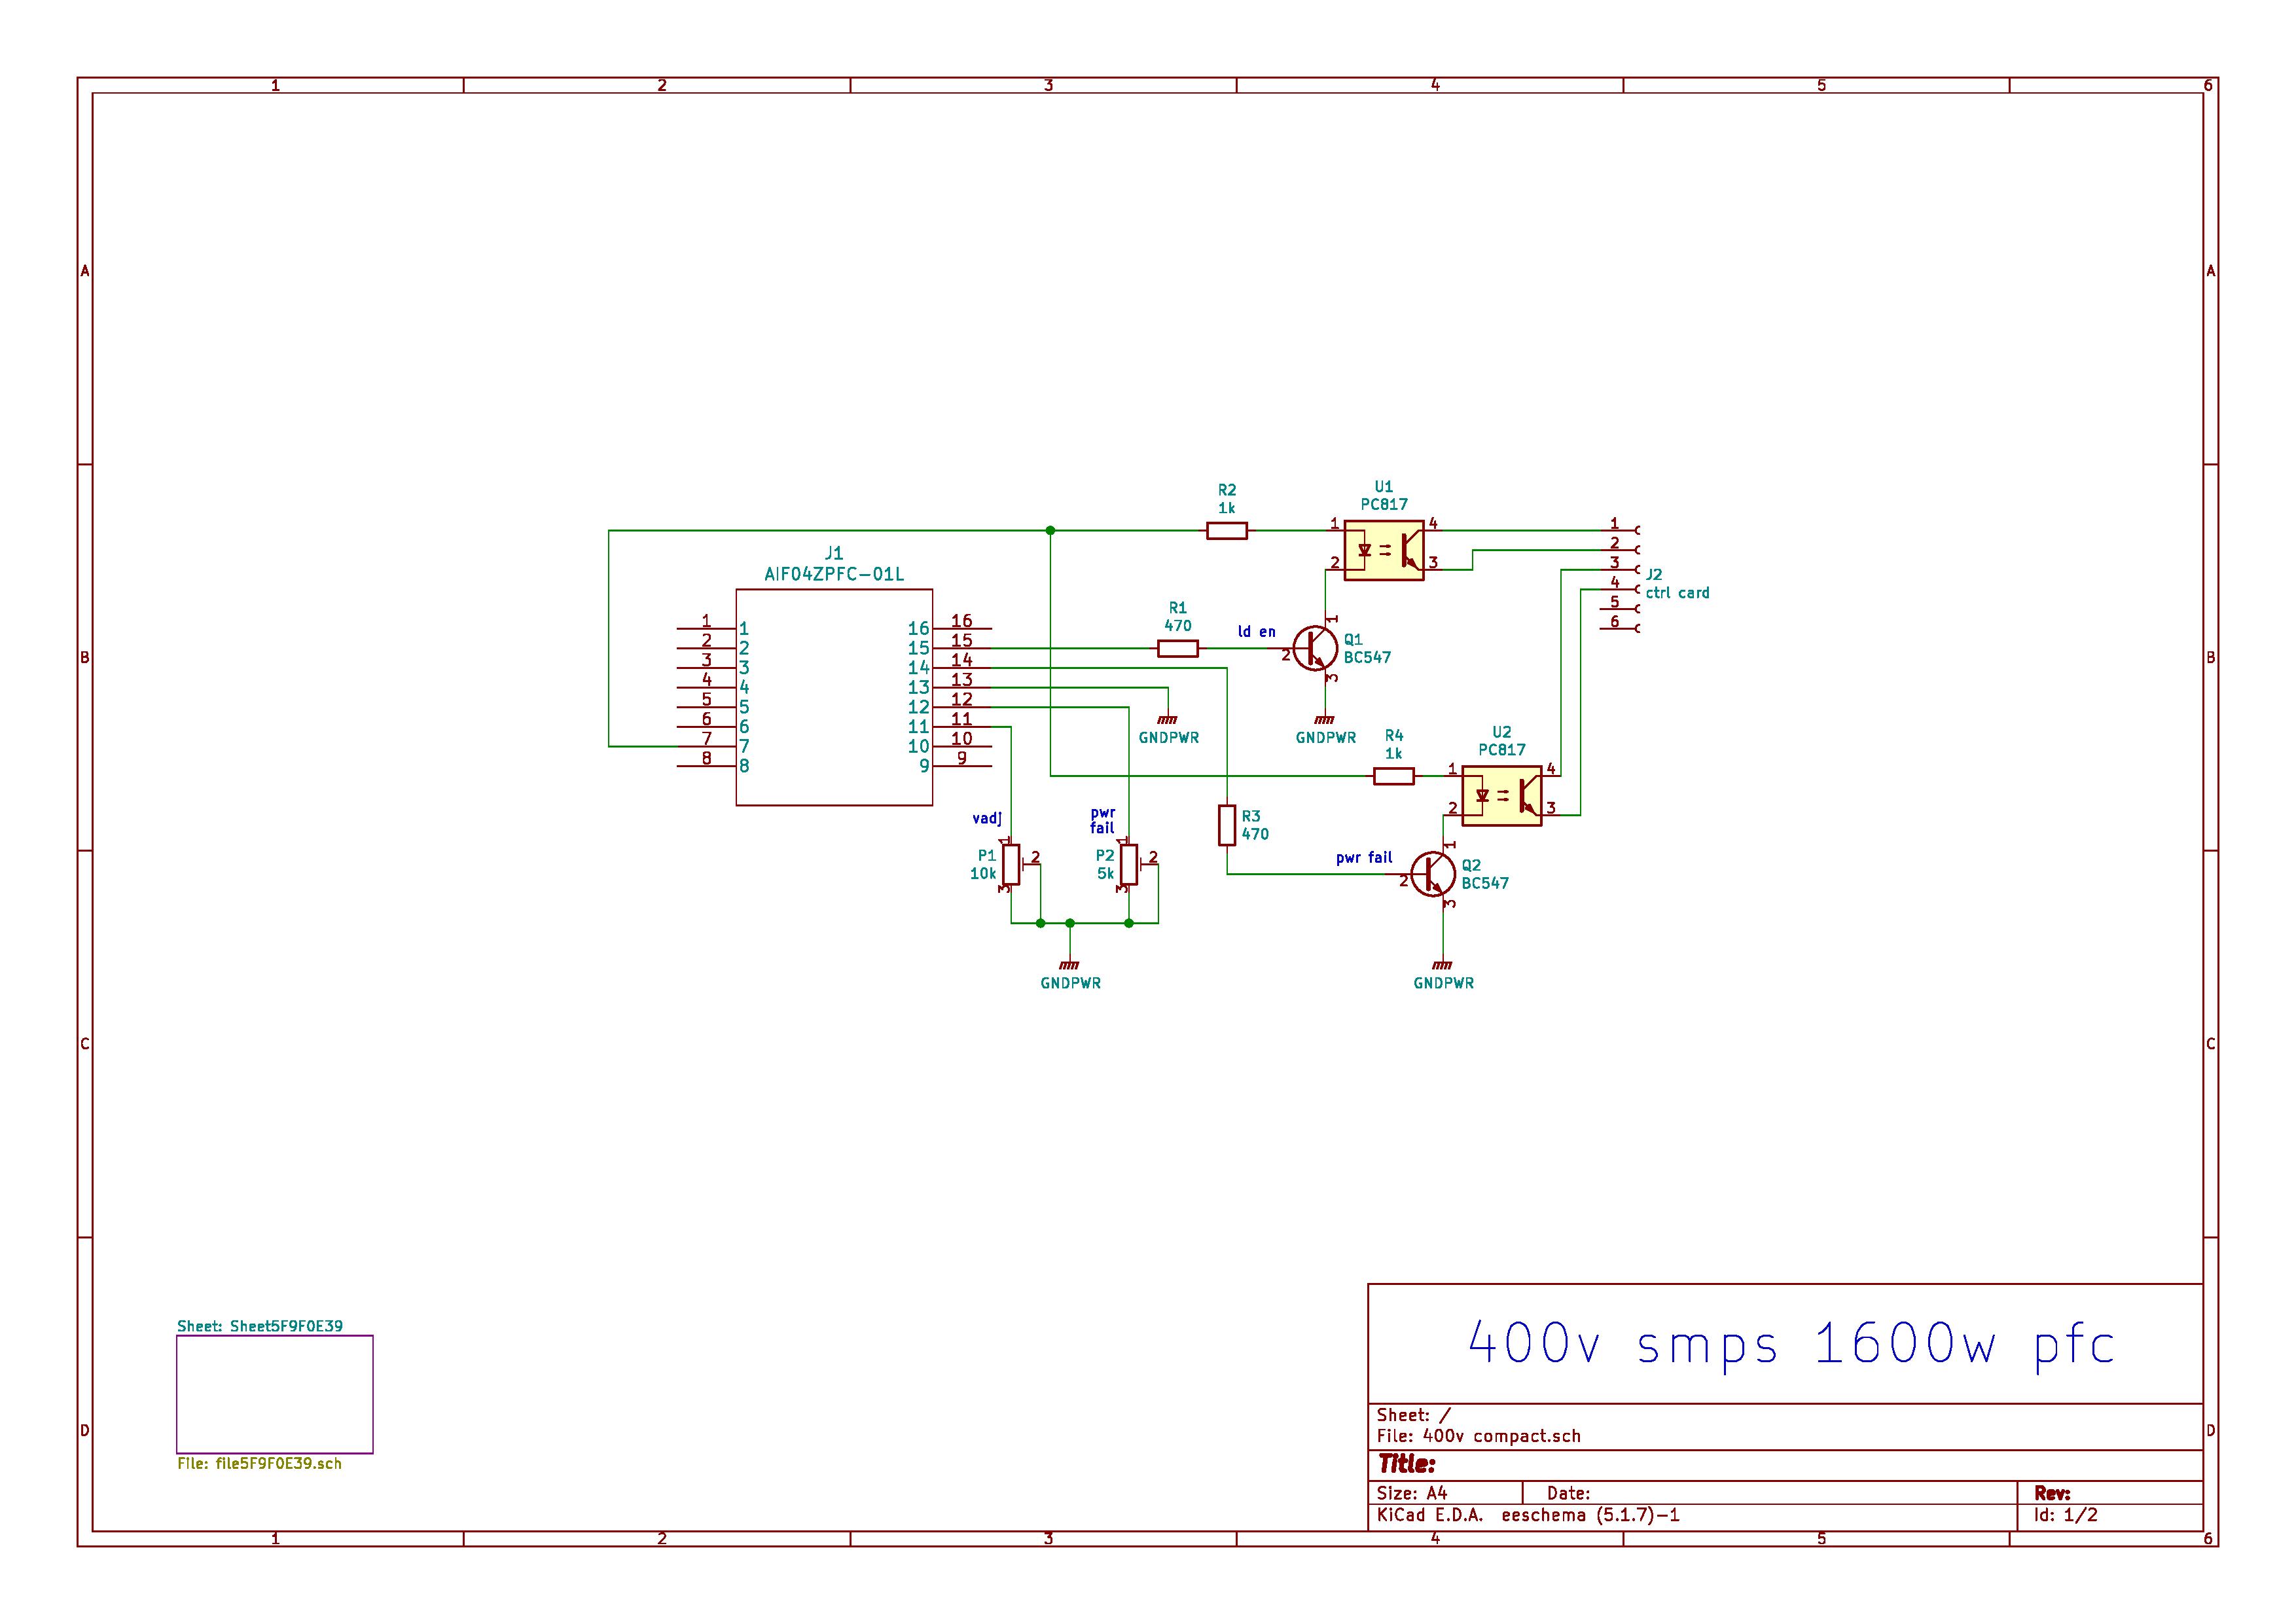The height and width of the screenshot is (1624, 2296).
Task: Open the hierarchical sheet Sheet5F9F0E39 box
Action: click(x=274, y=1393)
